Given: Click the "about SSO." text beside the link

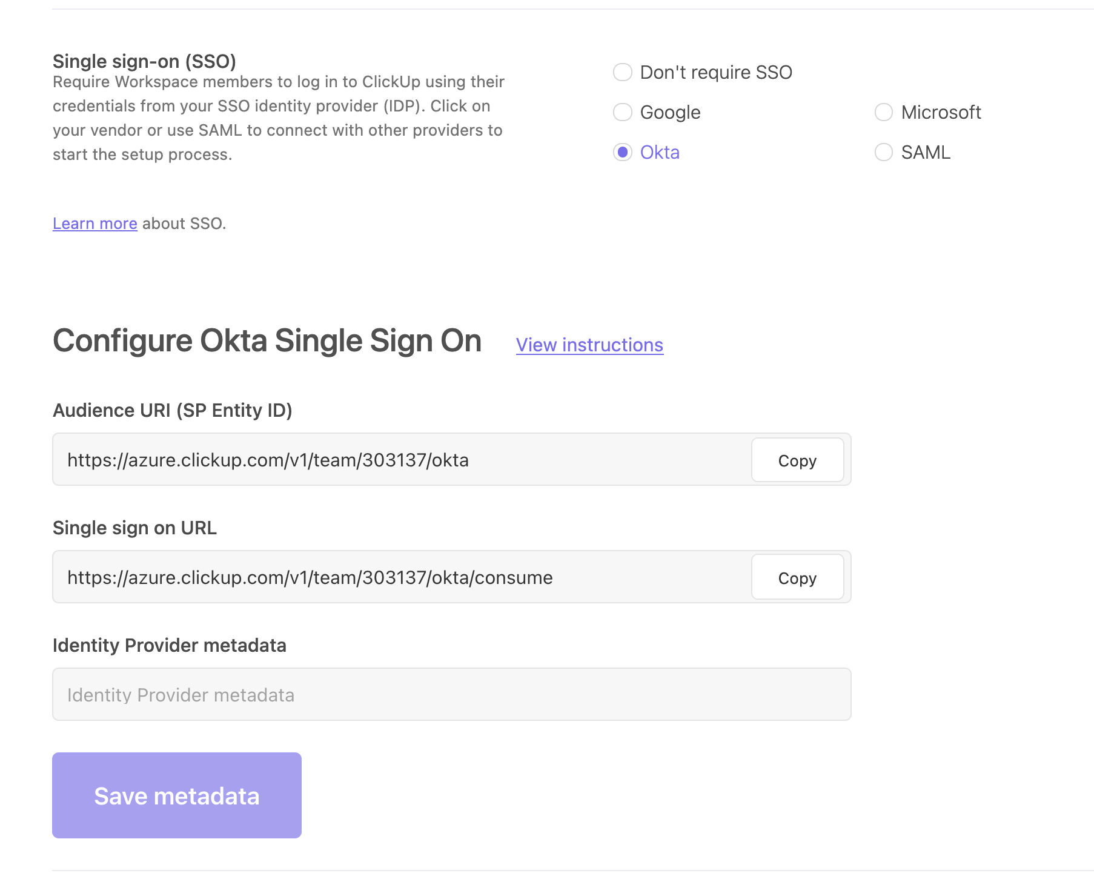Looking at the screenshot, I should 184,224.
